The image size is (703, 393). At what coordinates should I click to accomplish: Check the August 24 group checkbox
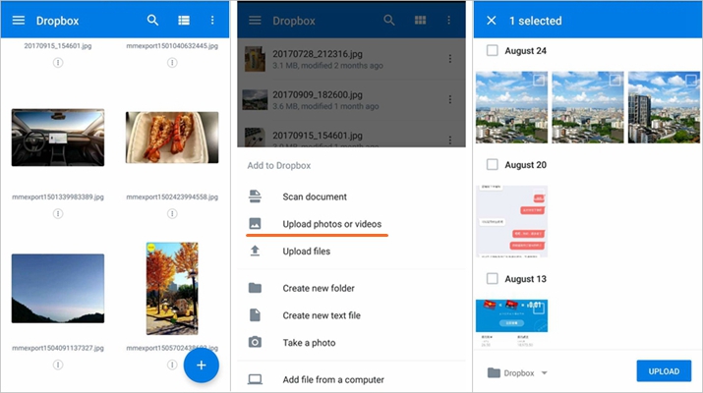493,50
